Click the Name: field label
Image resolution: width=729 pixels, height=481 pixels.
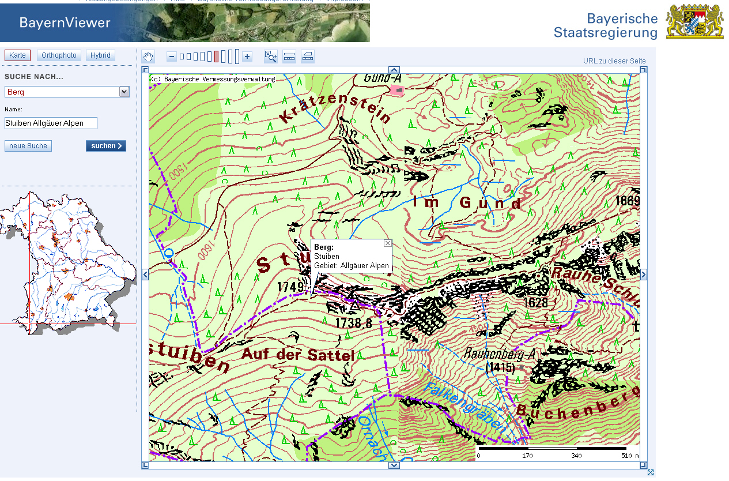(x=14, y=109)
